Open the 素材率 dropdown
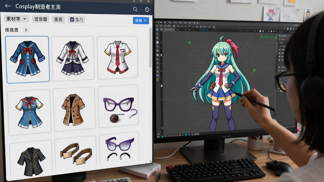The height and width of the screenshot is (182, 324). coord(16,19)
